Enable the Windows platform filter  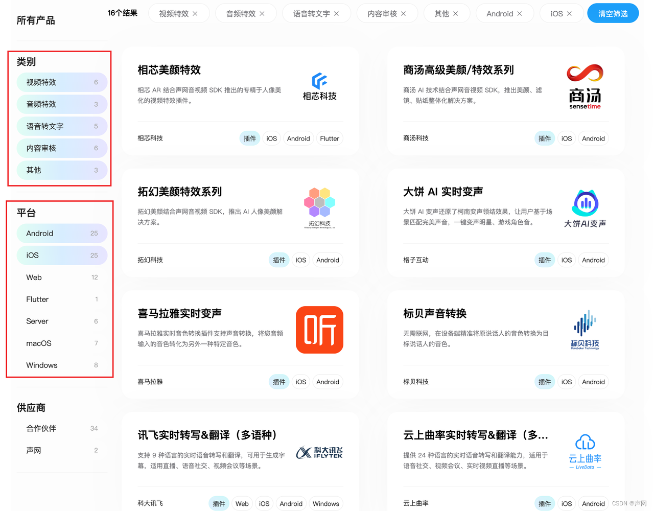62,365
